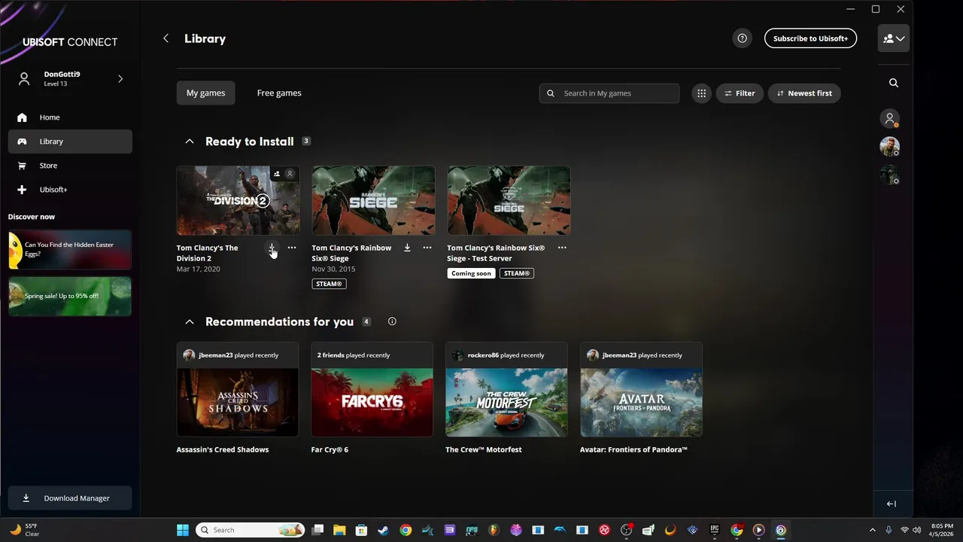Show hidden system tray icons

tap(873, 530)
